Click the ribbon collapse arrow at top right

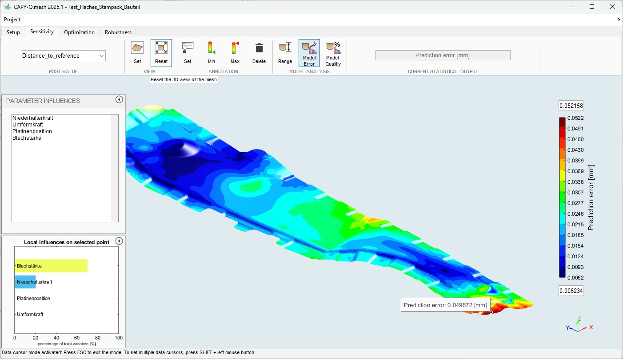click(x=619, y=20)
